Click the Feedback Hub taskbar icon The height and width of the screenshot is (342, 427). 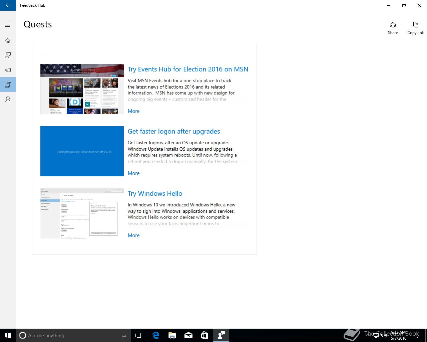click(221, 335)
